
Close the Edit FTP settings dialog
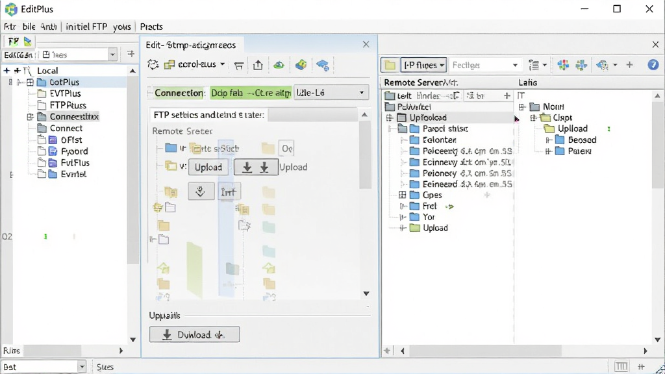(x=366, y=45)
